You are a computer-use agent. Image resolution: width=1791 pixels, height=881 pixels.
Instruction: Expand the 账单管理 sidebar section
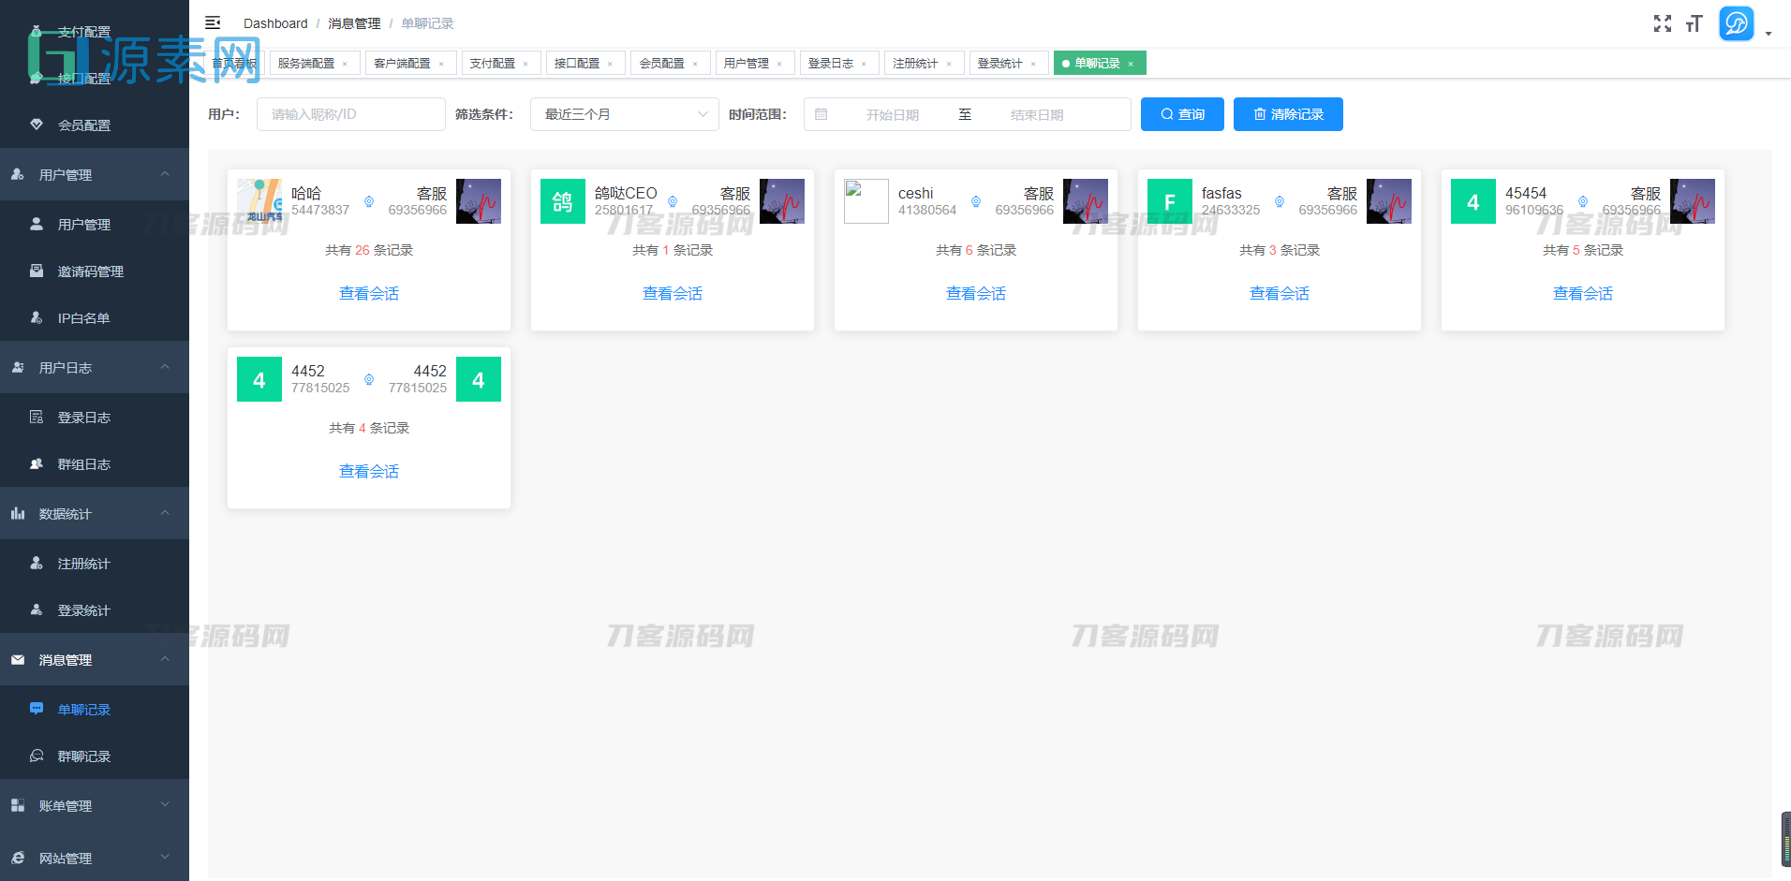point(94,805)
